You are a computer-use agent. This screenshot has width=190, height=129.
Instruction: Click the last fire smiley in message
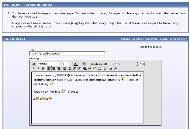[x=49, y=98]
